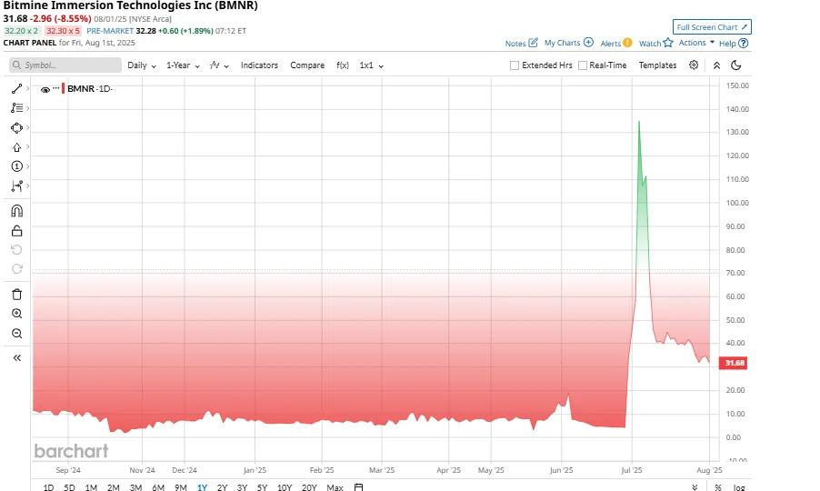
Task: Open the chart type dropdown
Action: [x=220, y=65]
